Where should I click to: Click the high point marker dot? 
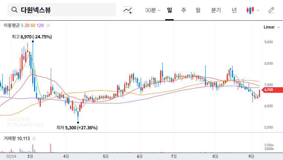click(x=33, y=41)
